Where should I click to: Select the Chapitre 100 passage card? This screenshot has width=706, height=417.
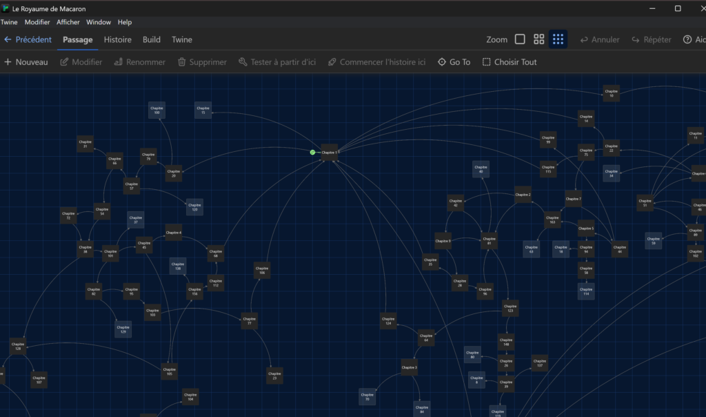[157, 110]
